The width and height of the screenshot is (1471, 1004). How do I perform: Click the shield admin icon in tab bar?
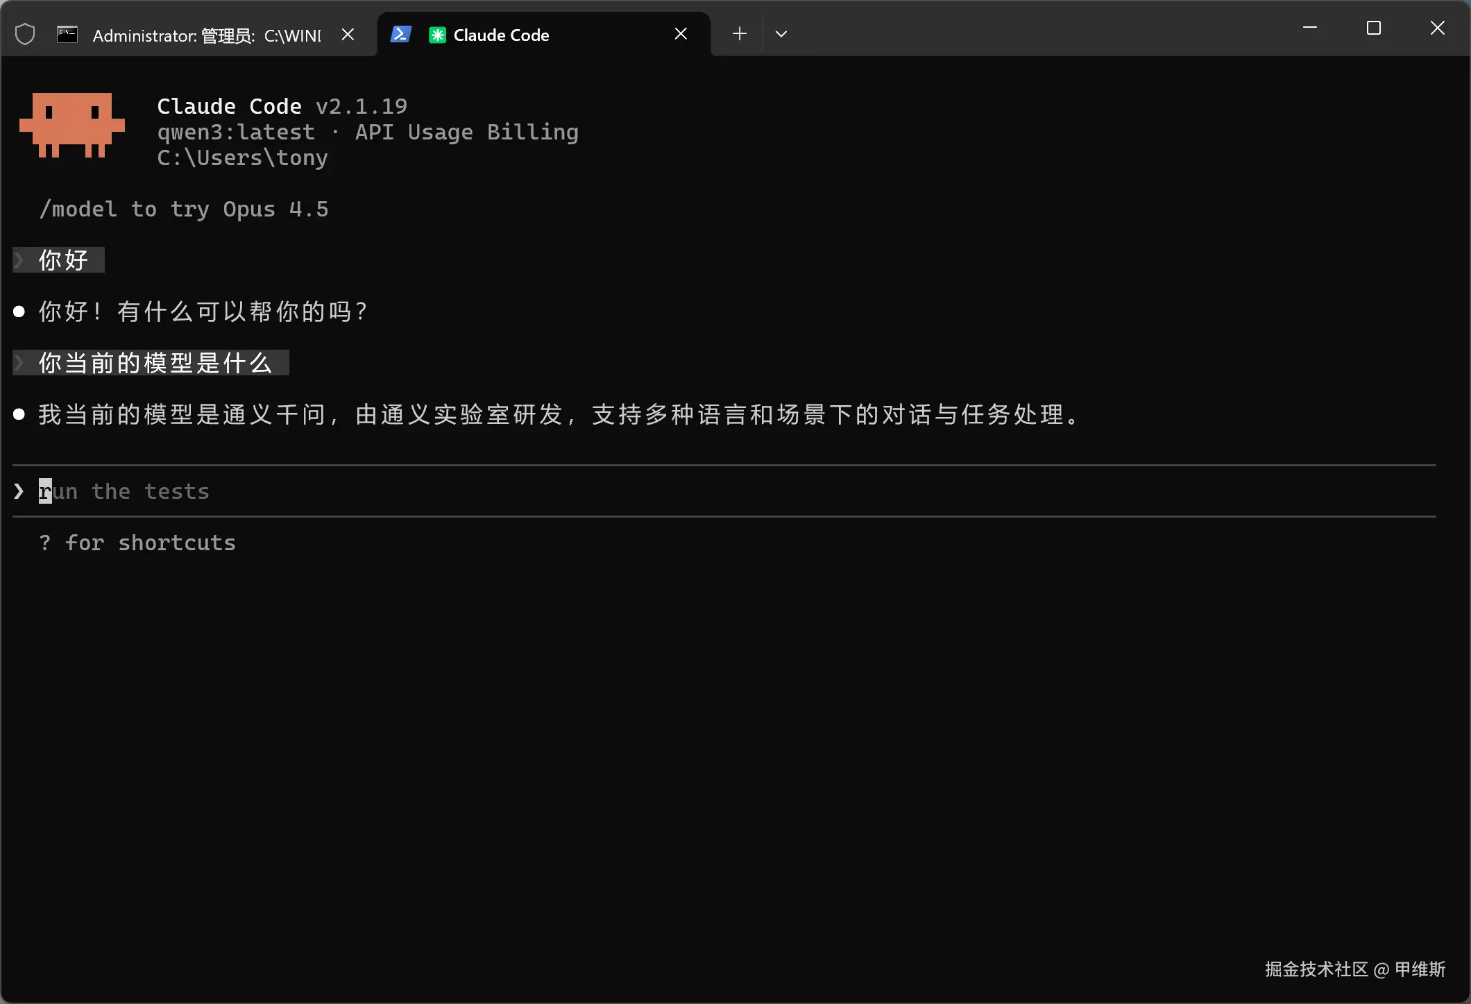25,34
